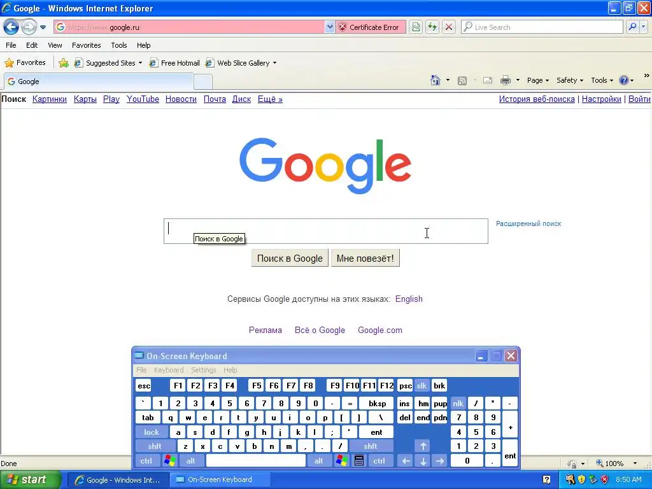Open the View menu
This screenshot has width=652, height=489.
pos(55,45)
